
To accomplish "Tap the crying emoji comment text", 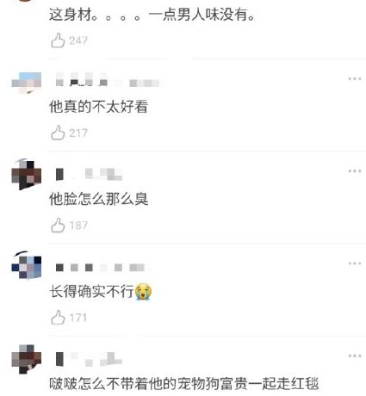I will 101,292.
